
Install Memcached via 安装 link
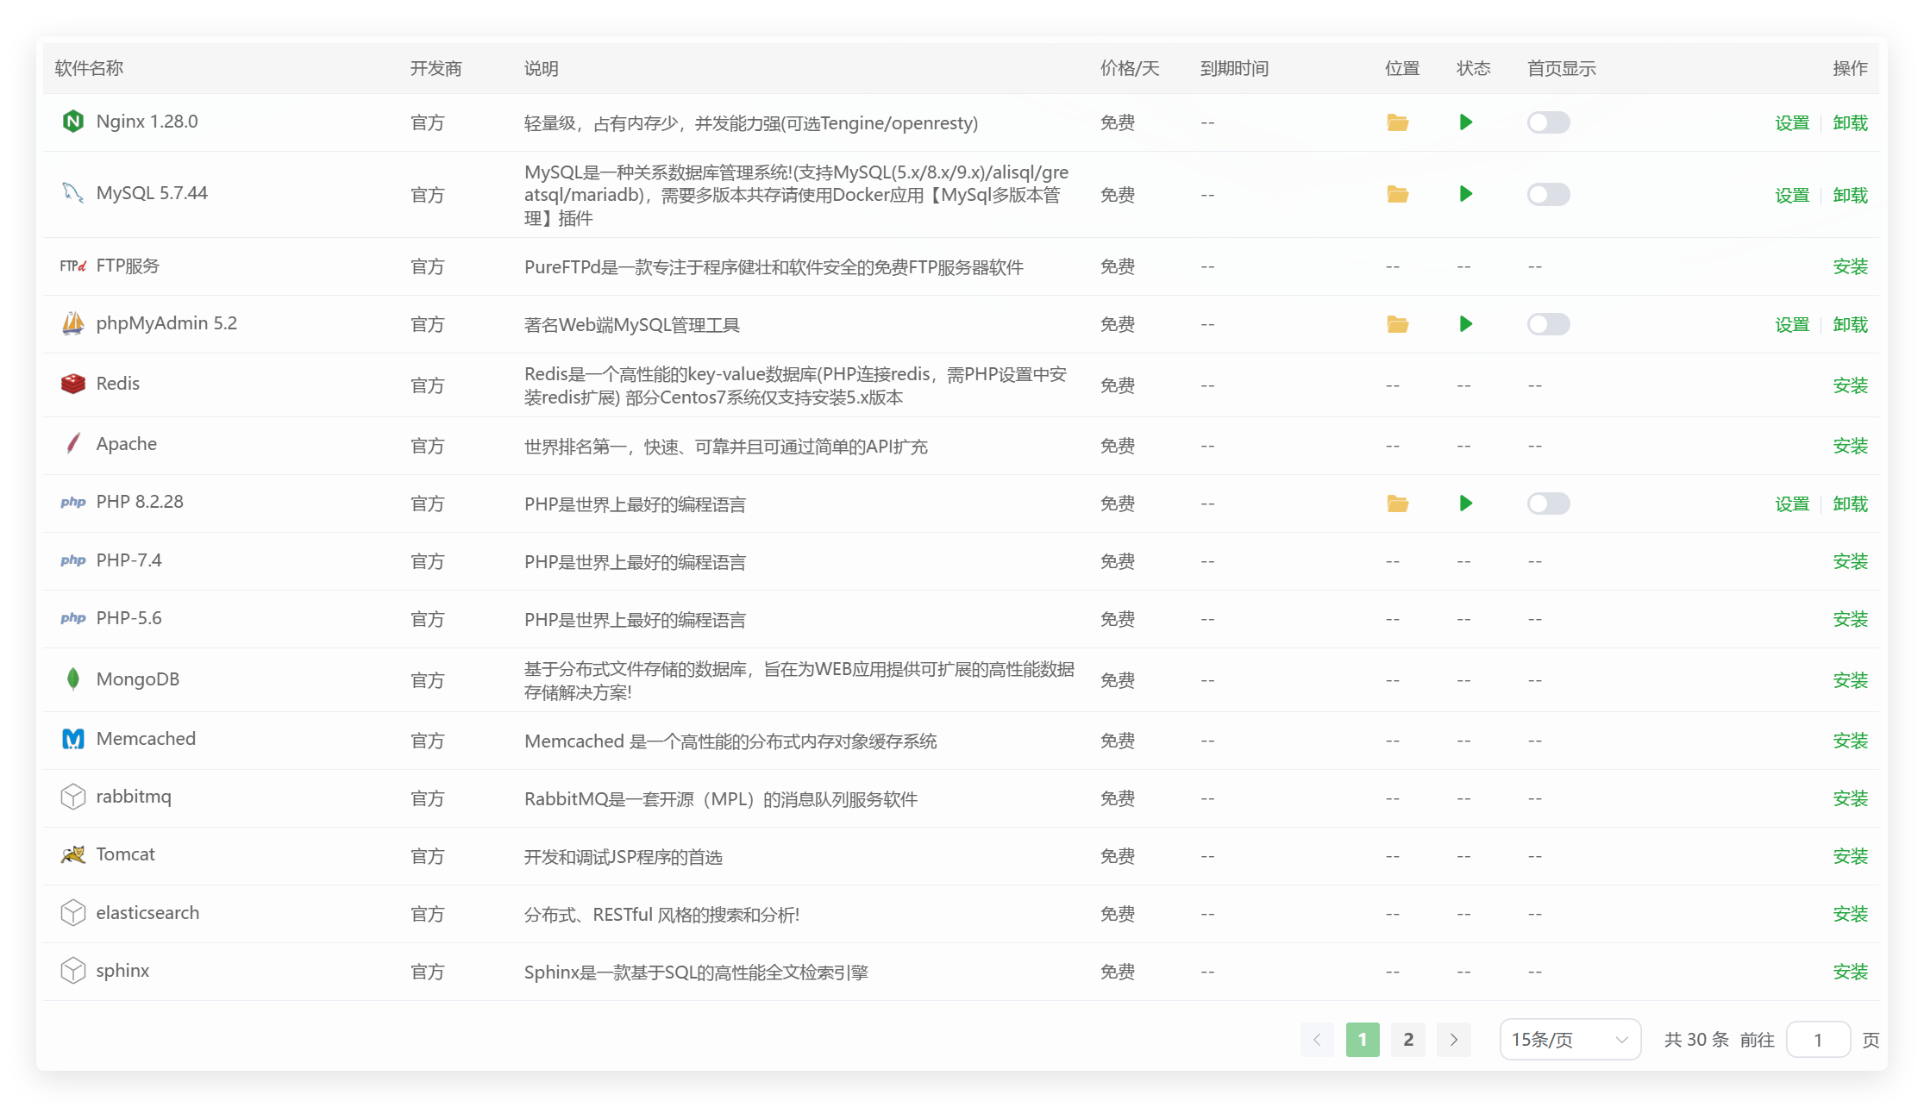1850,741
